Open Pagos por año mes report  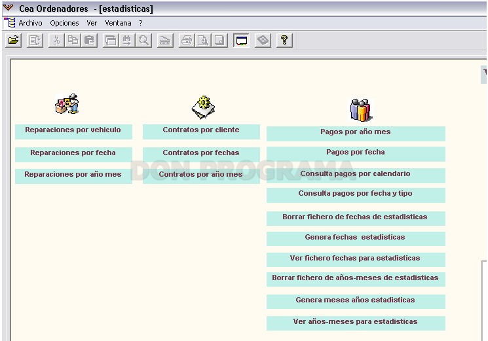pos(356,134)
